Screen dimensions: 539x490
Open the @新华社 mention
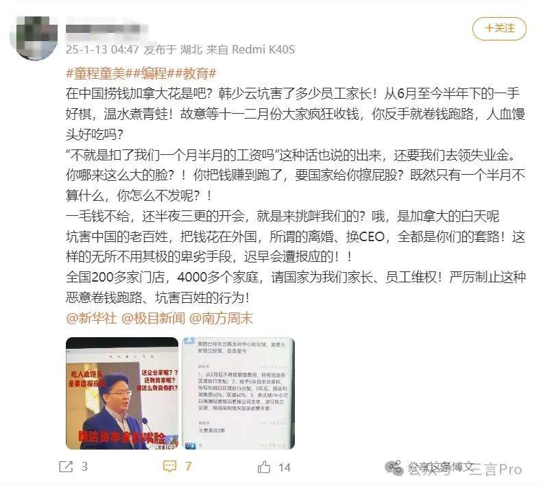click(x=91, y=318)
